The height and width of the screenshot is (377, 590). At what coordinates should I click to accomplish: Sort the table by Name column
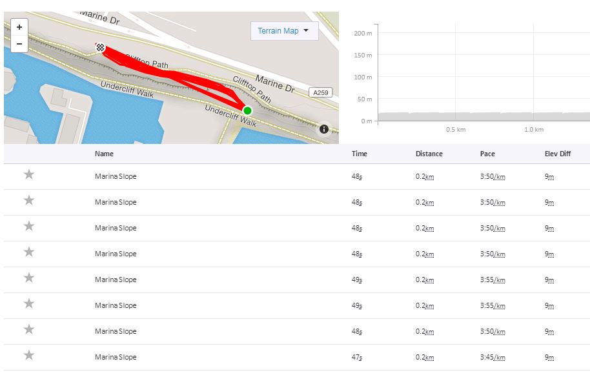104,154
